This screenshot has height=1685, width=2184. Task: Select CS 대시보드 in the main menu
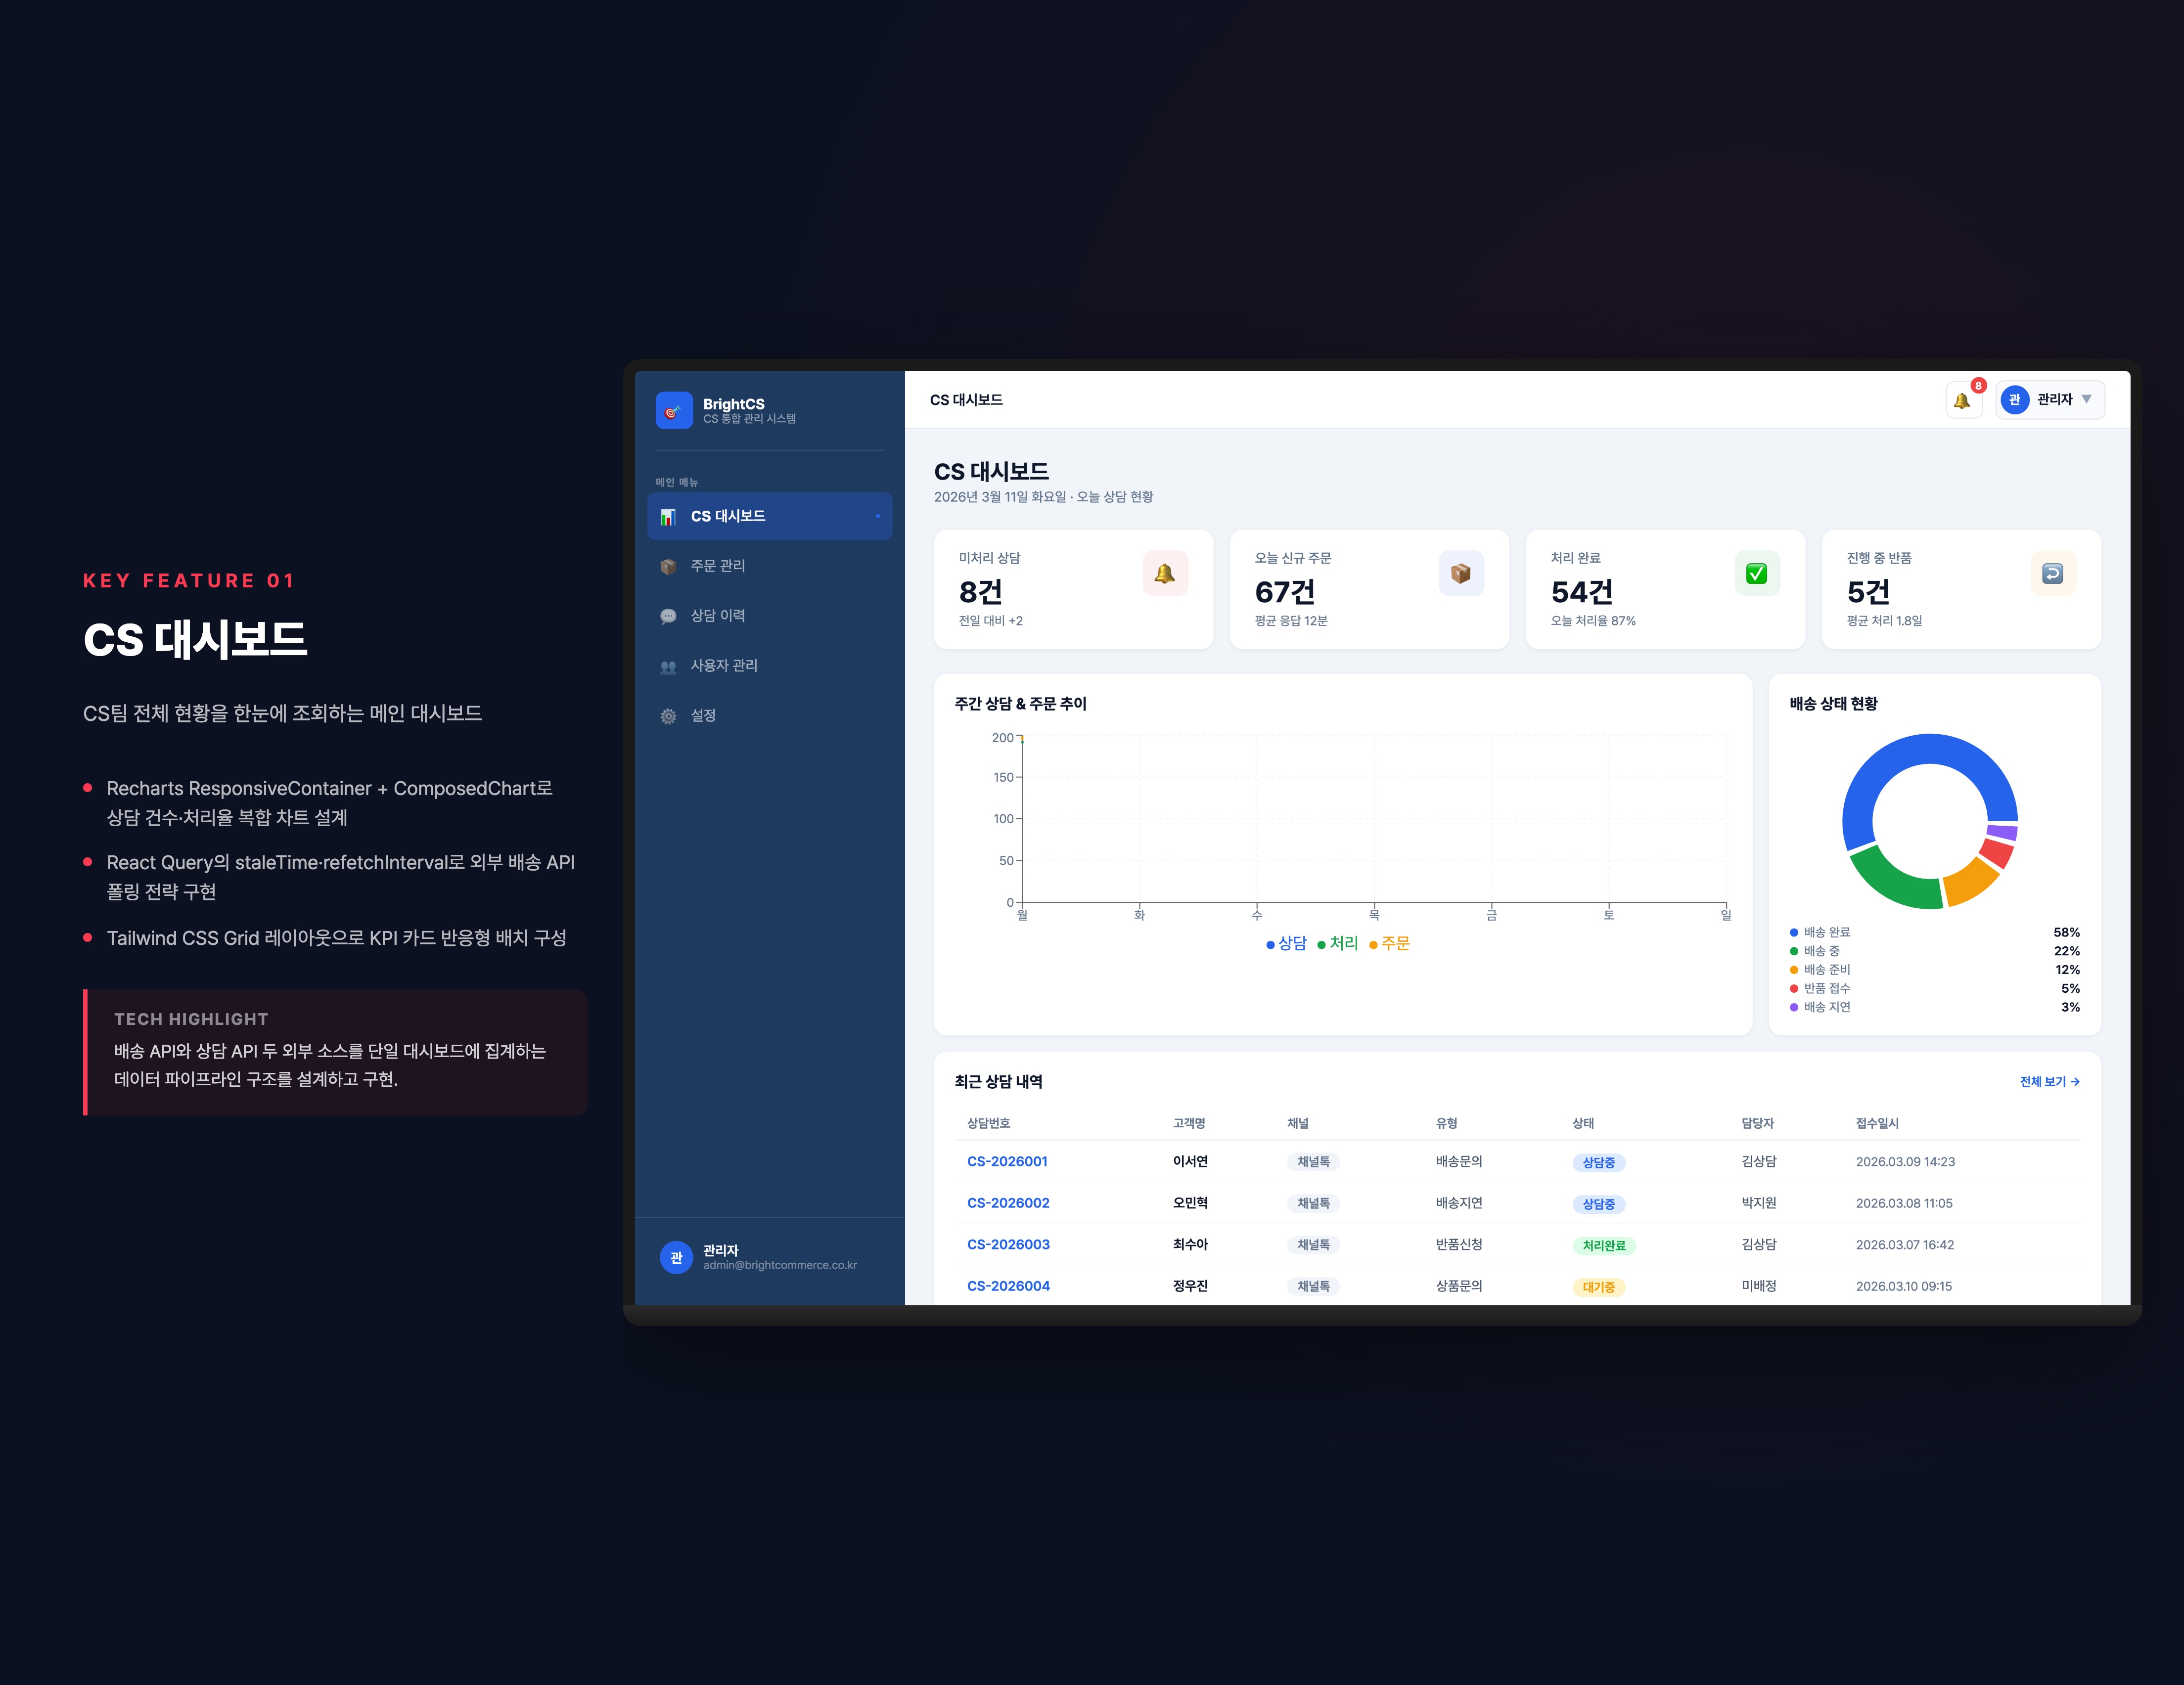coord(769,516)
